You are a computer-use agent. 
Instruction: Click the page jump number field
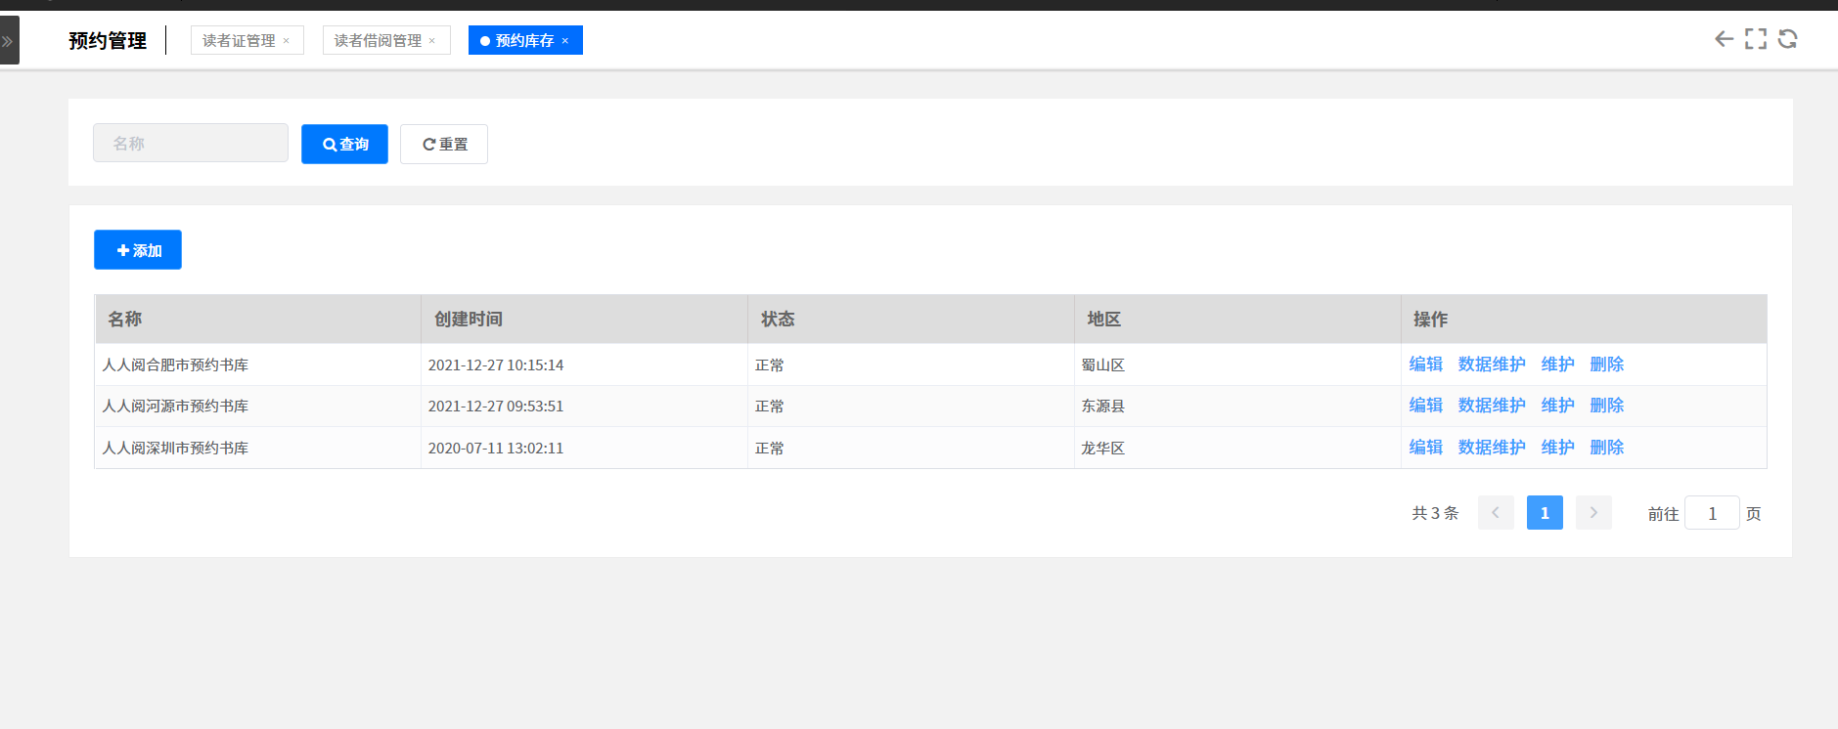pyautogui.click(x=1712, y=513)
